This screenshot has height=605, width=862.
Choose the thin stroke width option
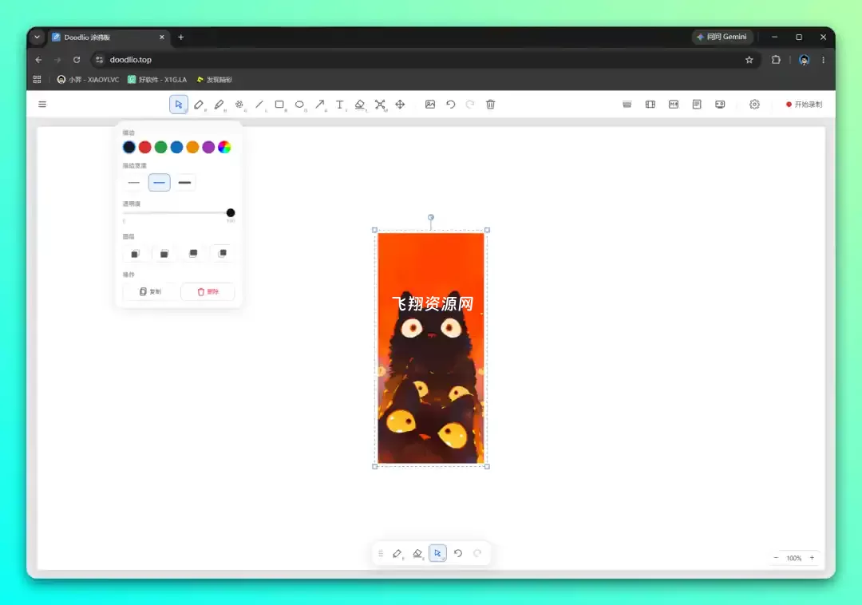coord(133,183)
